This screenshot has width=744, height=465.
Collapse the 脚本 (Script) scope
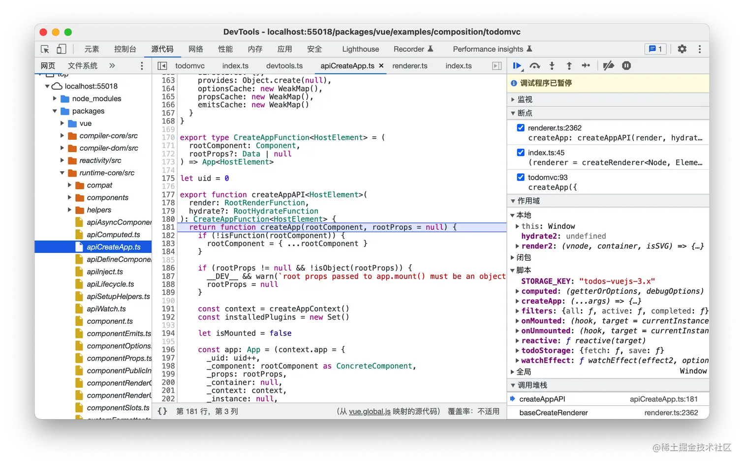[512, 270]
